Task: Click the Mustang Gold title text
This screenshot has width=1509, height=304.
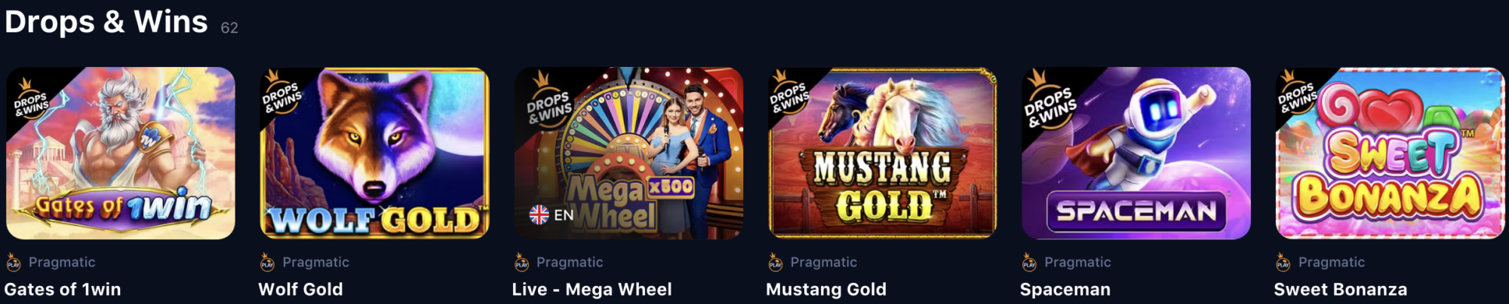Action: click(x=826, y=290)
